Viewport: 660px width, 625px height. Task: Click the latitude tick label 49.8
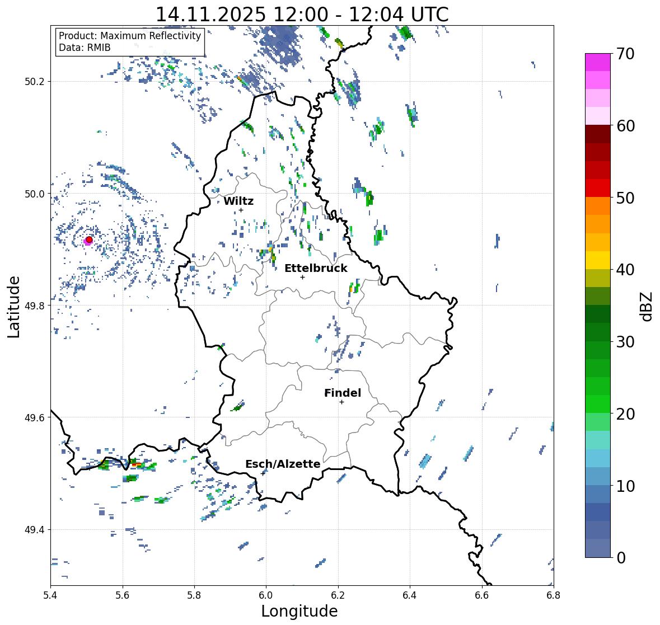pos(35,306)
